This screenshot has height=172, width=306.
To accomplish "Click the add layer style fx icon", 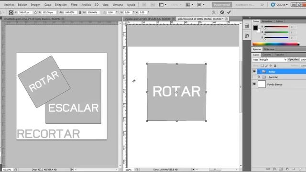I will click(x=274, y=169).
